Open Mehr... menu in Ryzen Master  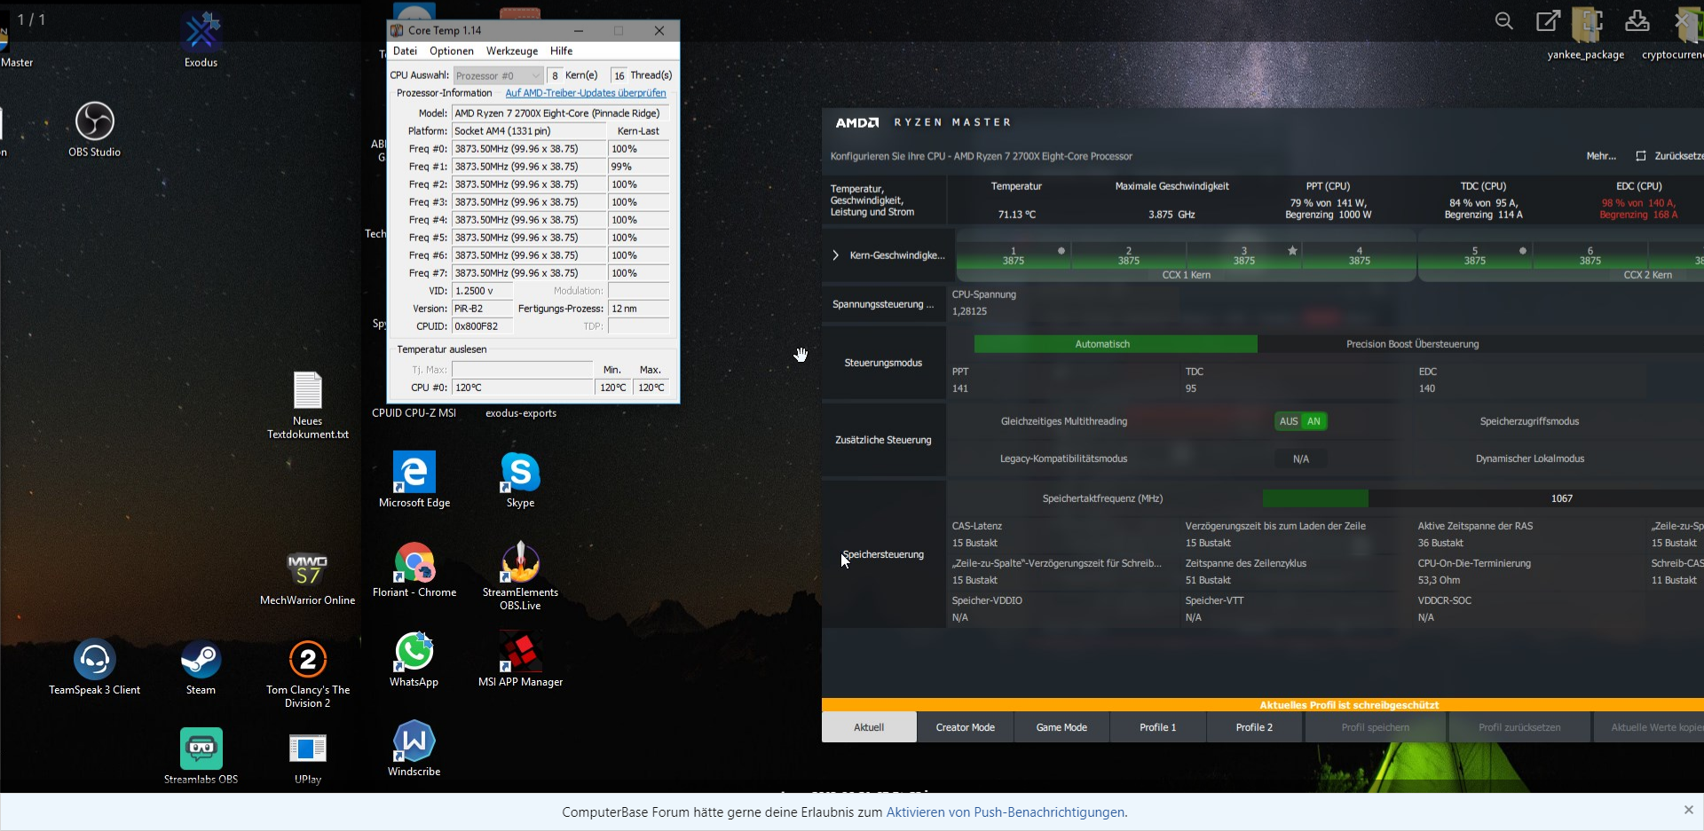pos(1601,156)
